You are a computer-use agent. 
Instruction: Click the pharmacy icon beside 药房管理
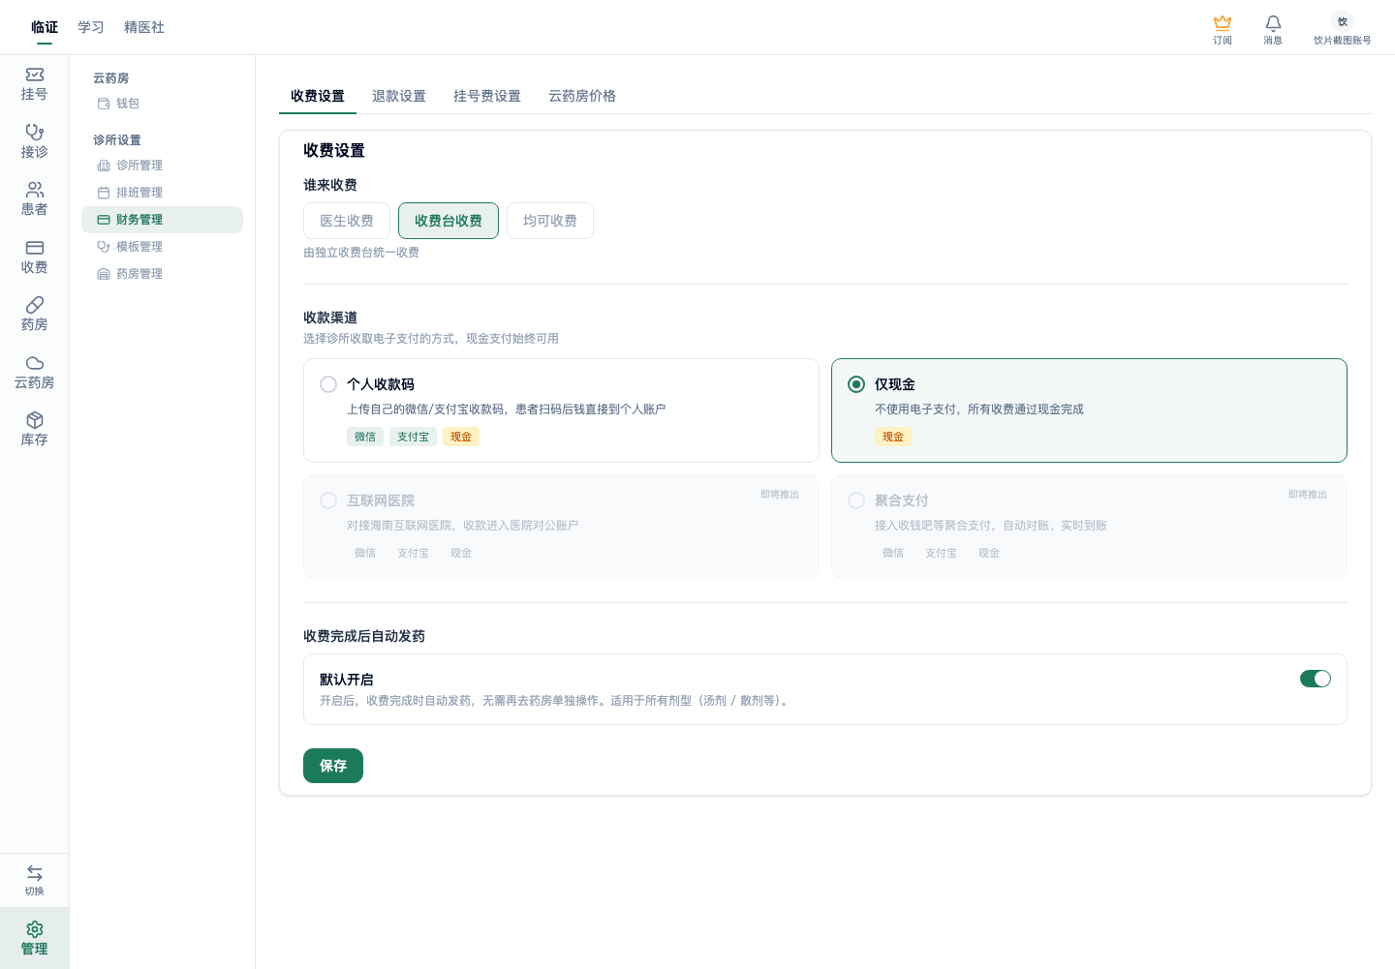coord(104,274)
